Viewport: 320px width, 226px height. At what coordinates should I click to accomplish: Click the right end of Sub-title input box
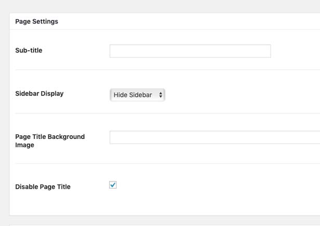[268, 51]
